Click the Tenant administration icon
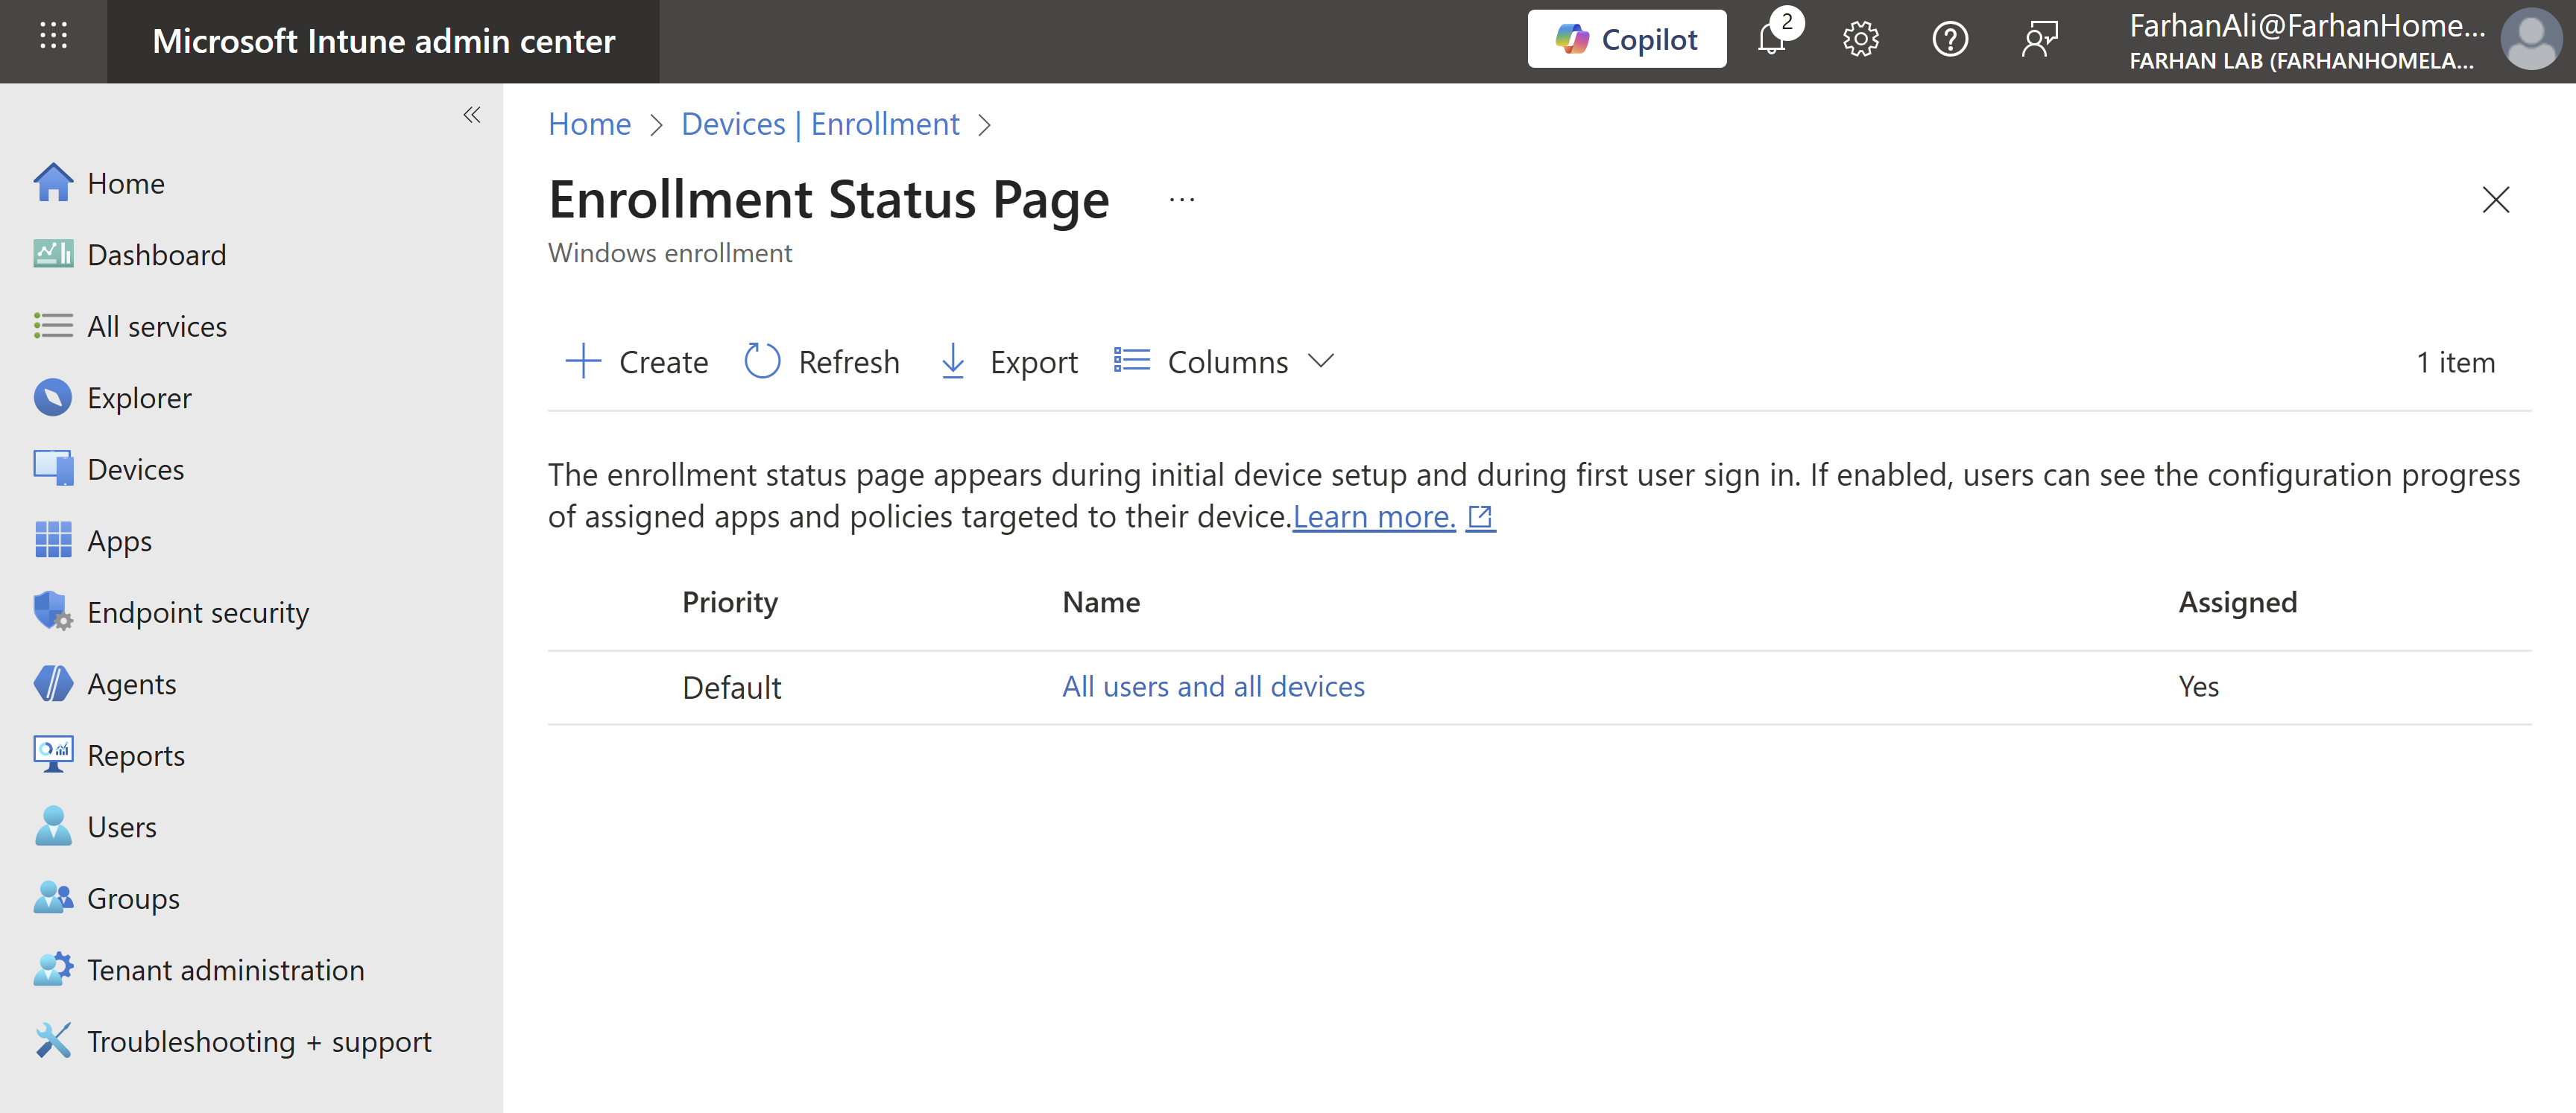Image resolution: width=2576 pixels, height=1113 pixels. 52,969
